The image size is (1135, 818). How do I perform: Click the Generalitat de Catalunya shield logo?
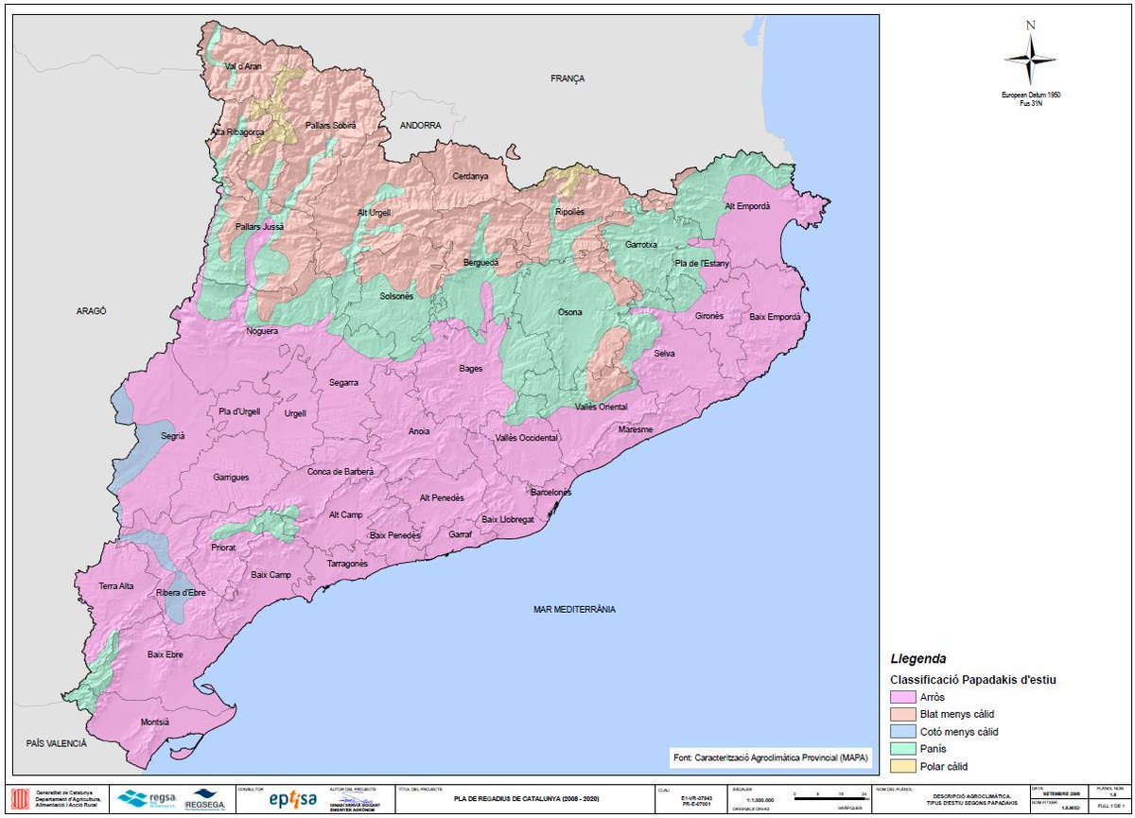[x=18, y=797]
